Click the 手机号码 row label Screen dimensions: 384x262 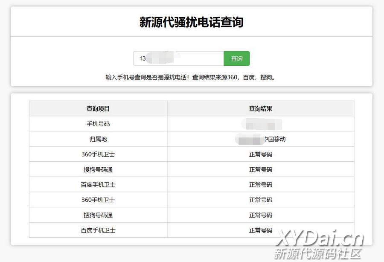point(98,124)
